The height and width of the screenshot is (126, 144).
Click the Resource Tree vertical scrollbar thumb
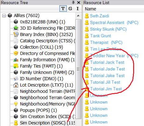(x=78, y=69)
